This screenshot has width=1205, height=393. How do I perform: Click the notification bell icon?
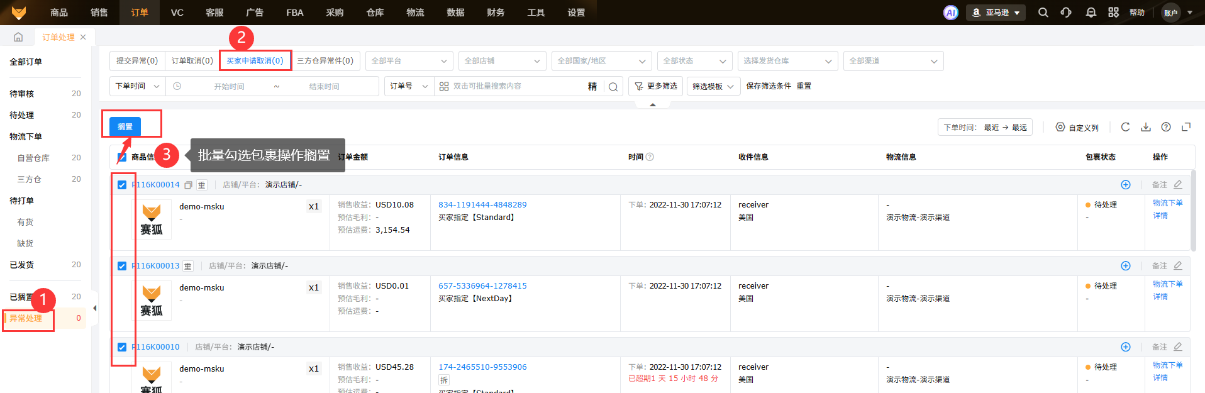1091,13
